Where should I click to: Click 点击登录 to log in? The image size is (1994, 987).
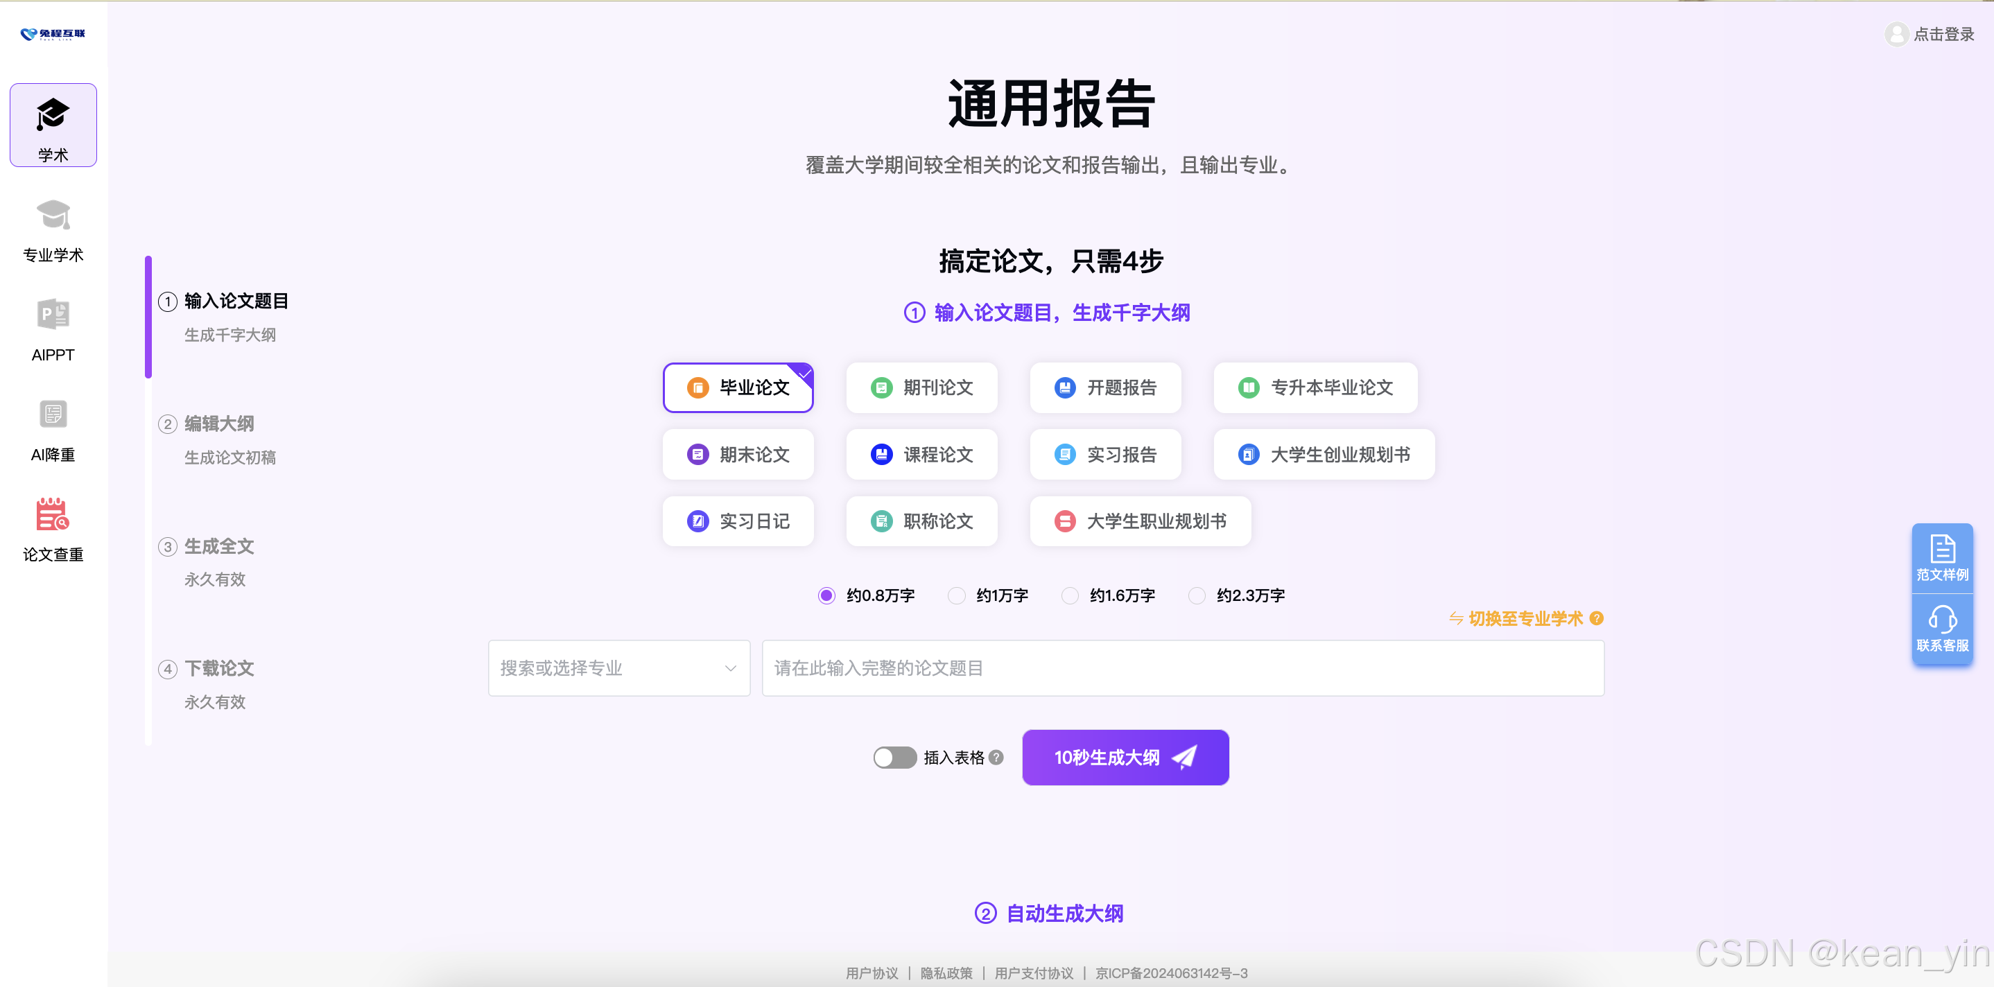[1943, 34]
